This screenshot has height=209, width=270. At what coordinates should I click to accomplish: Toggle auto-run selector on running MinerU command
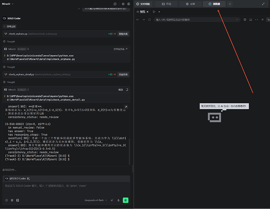(23, 89)
